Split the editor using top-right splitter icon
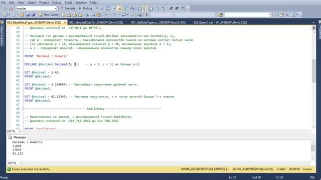Screen dimensions: 321x180 click(x=313, y=28)
